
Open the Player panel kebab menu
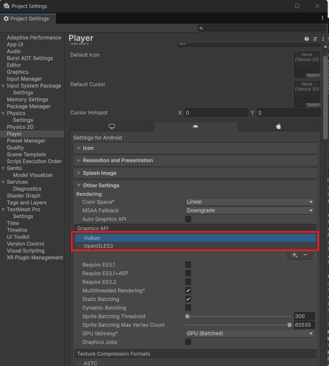pyautogui.click(x=323, y=39)
